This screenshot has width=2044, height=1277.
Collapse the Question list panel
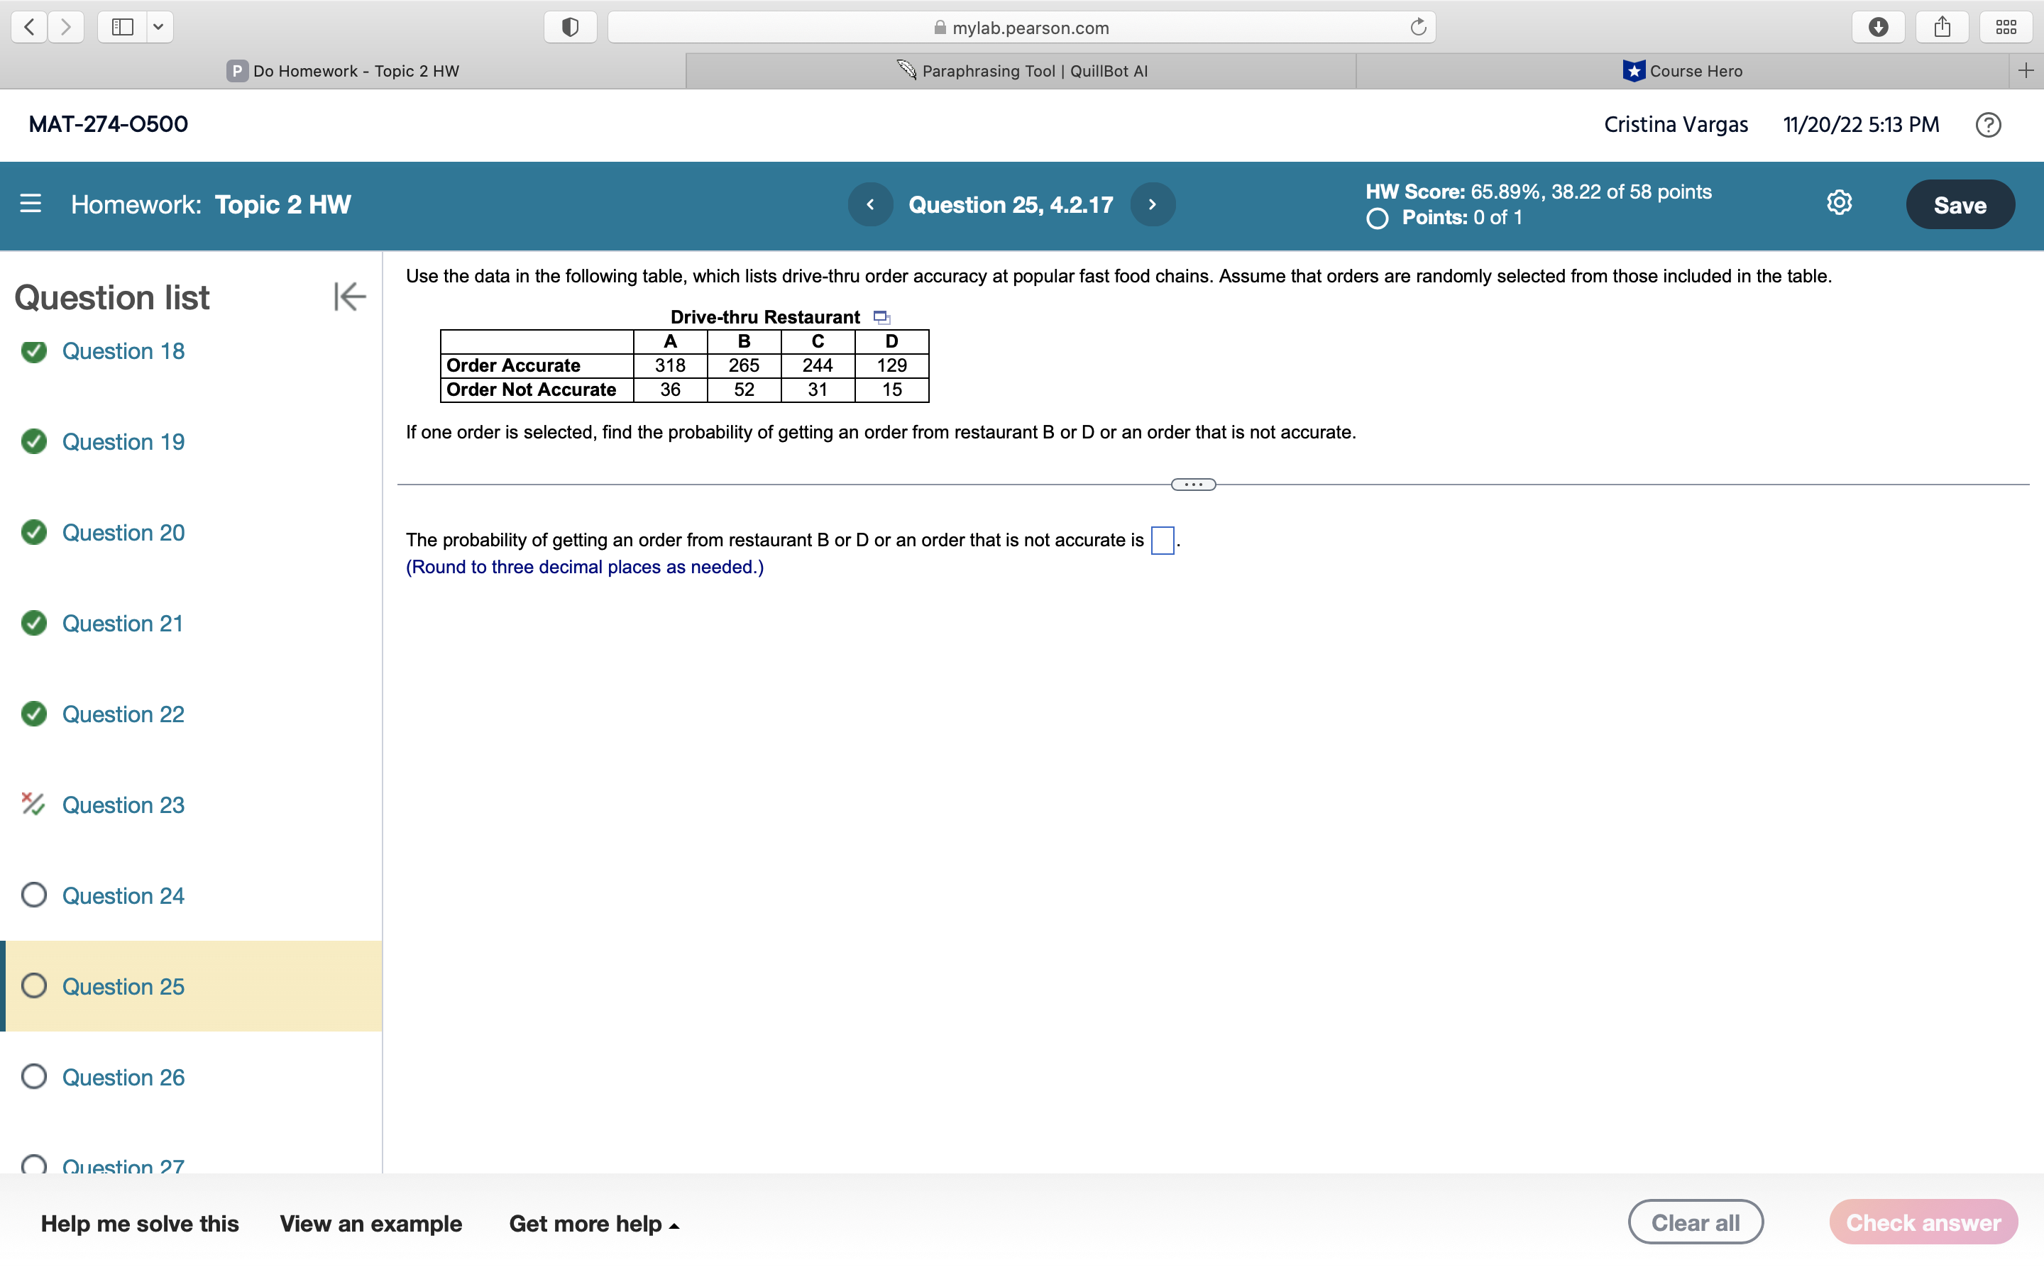(349, 297)
